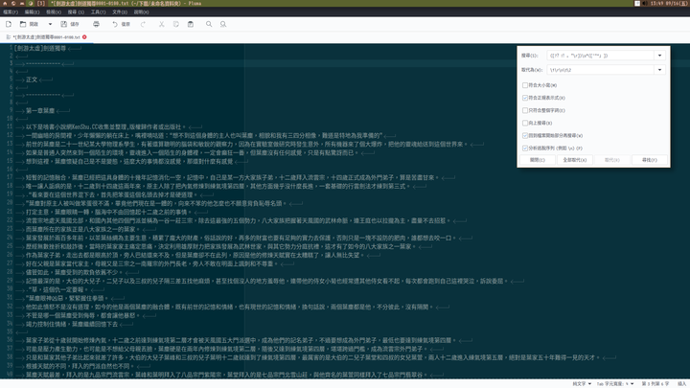
Task: Open the 純文字 syntax mode dropdown in the status bar
Action: tap(582, 384)
